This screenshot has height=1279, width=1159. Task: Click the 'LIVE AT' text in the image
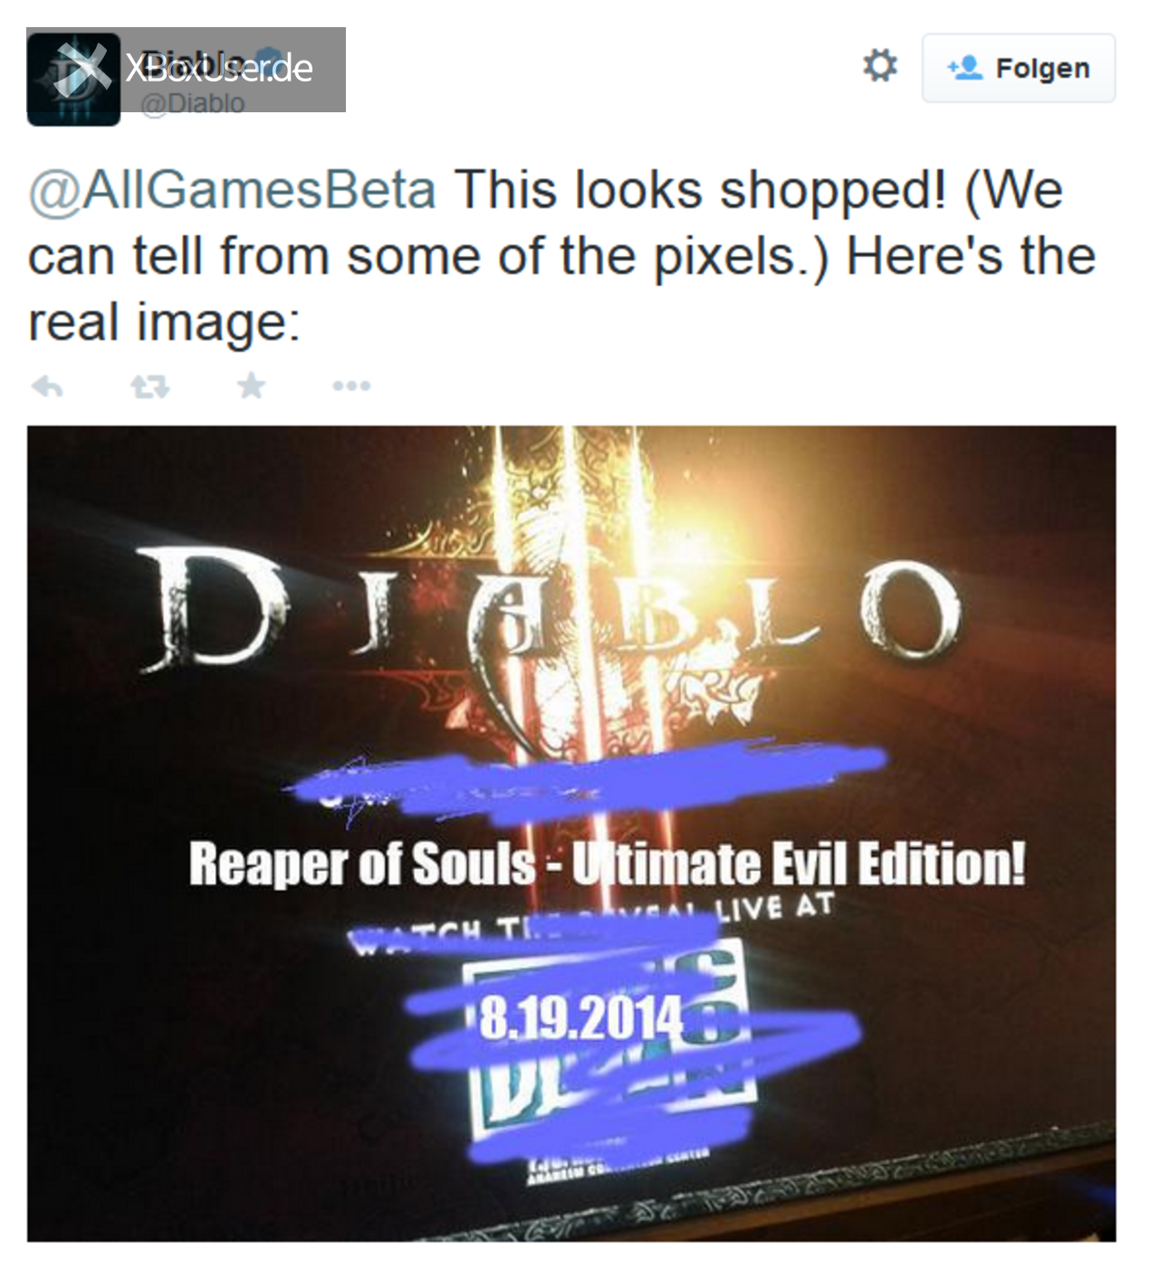pos(774,907)
